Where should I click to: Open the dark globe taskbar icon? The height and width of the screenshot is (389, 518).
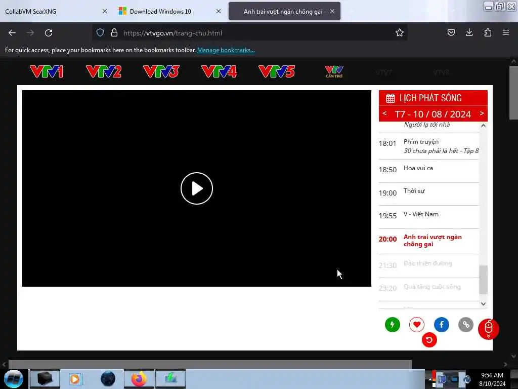pyautogui.click(x=108, y=379)
